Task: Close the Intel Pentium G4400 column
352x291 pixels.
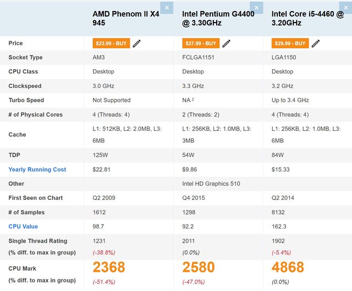Action: 257,8
